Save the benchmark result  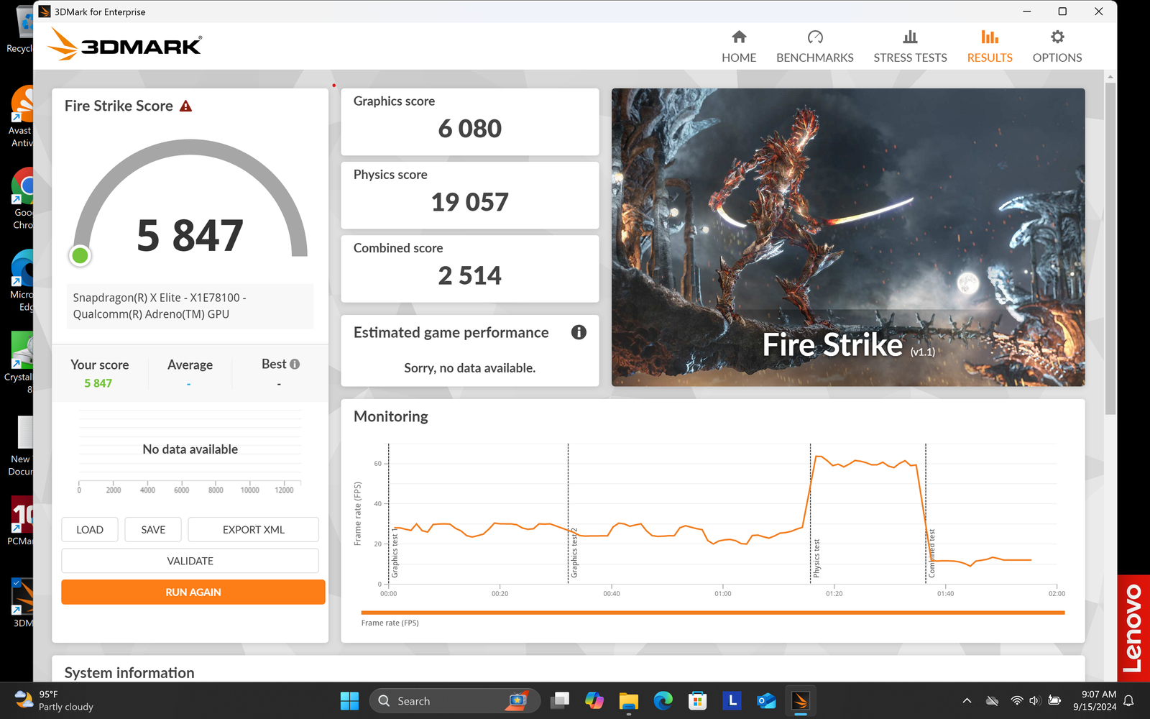click(153, 530)
